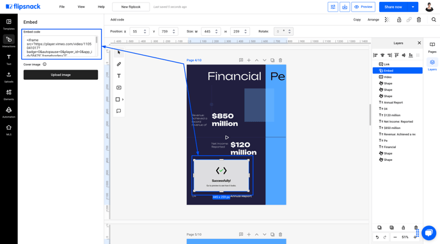Delete Page 4/10
Image resolution: width=440 pixels, height=244 pixels.
280,60
